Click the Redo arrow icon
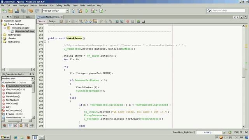The height and width of the screenshot is (140, 249). 37,11
